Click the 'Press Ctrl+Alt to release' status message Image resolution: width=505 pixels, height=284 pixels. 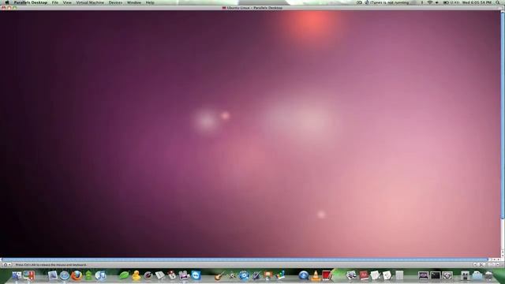50,265
